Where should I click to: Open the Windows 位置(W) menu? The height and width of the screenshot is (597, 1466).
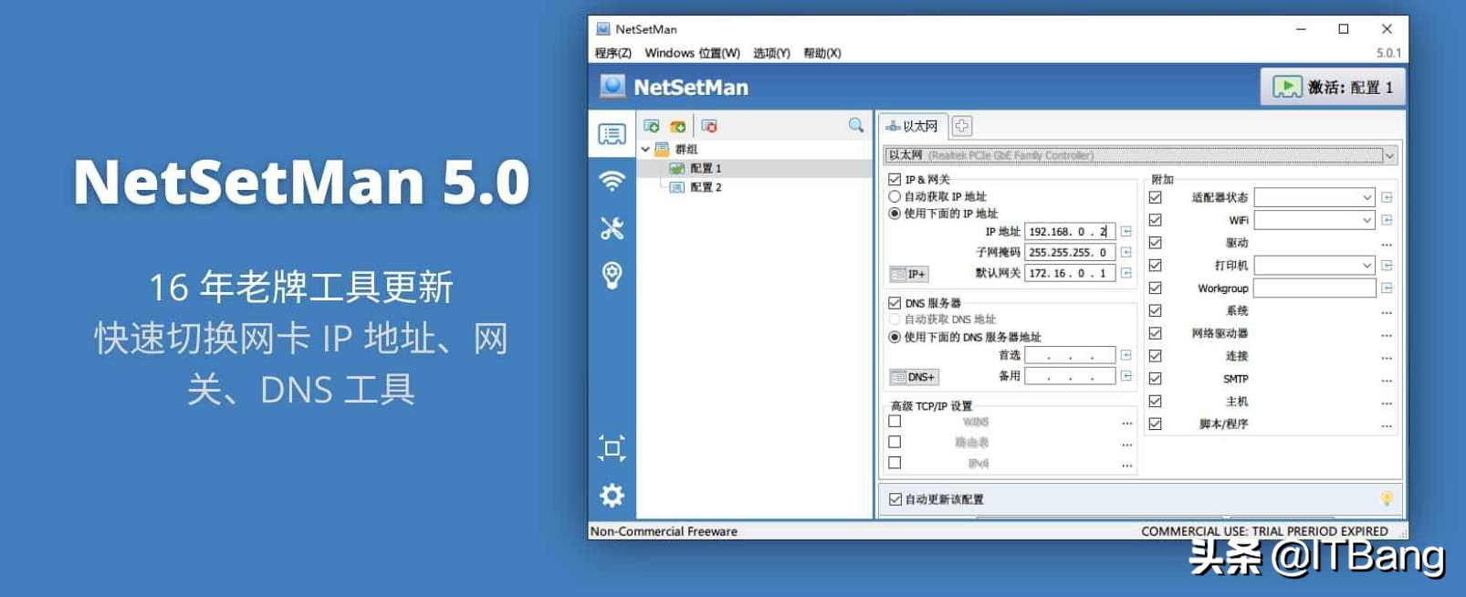[692, 53]
